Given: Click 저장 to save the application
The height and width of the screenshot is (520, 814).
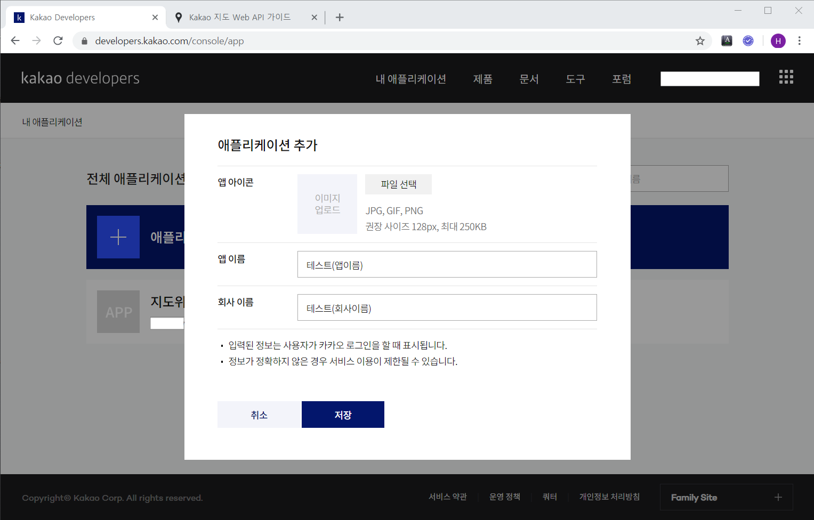Looking at the screenshot, I should click(x=343, y=415).
